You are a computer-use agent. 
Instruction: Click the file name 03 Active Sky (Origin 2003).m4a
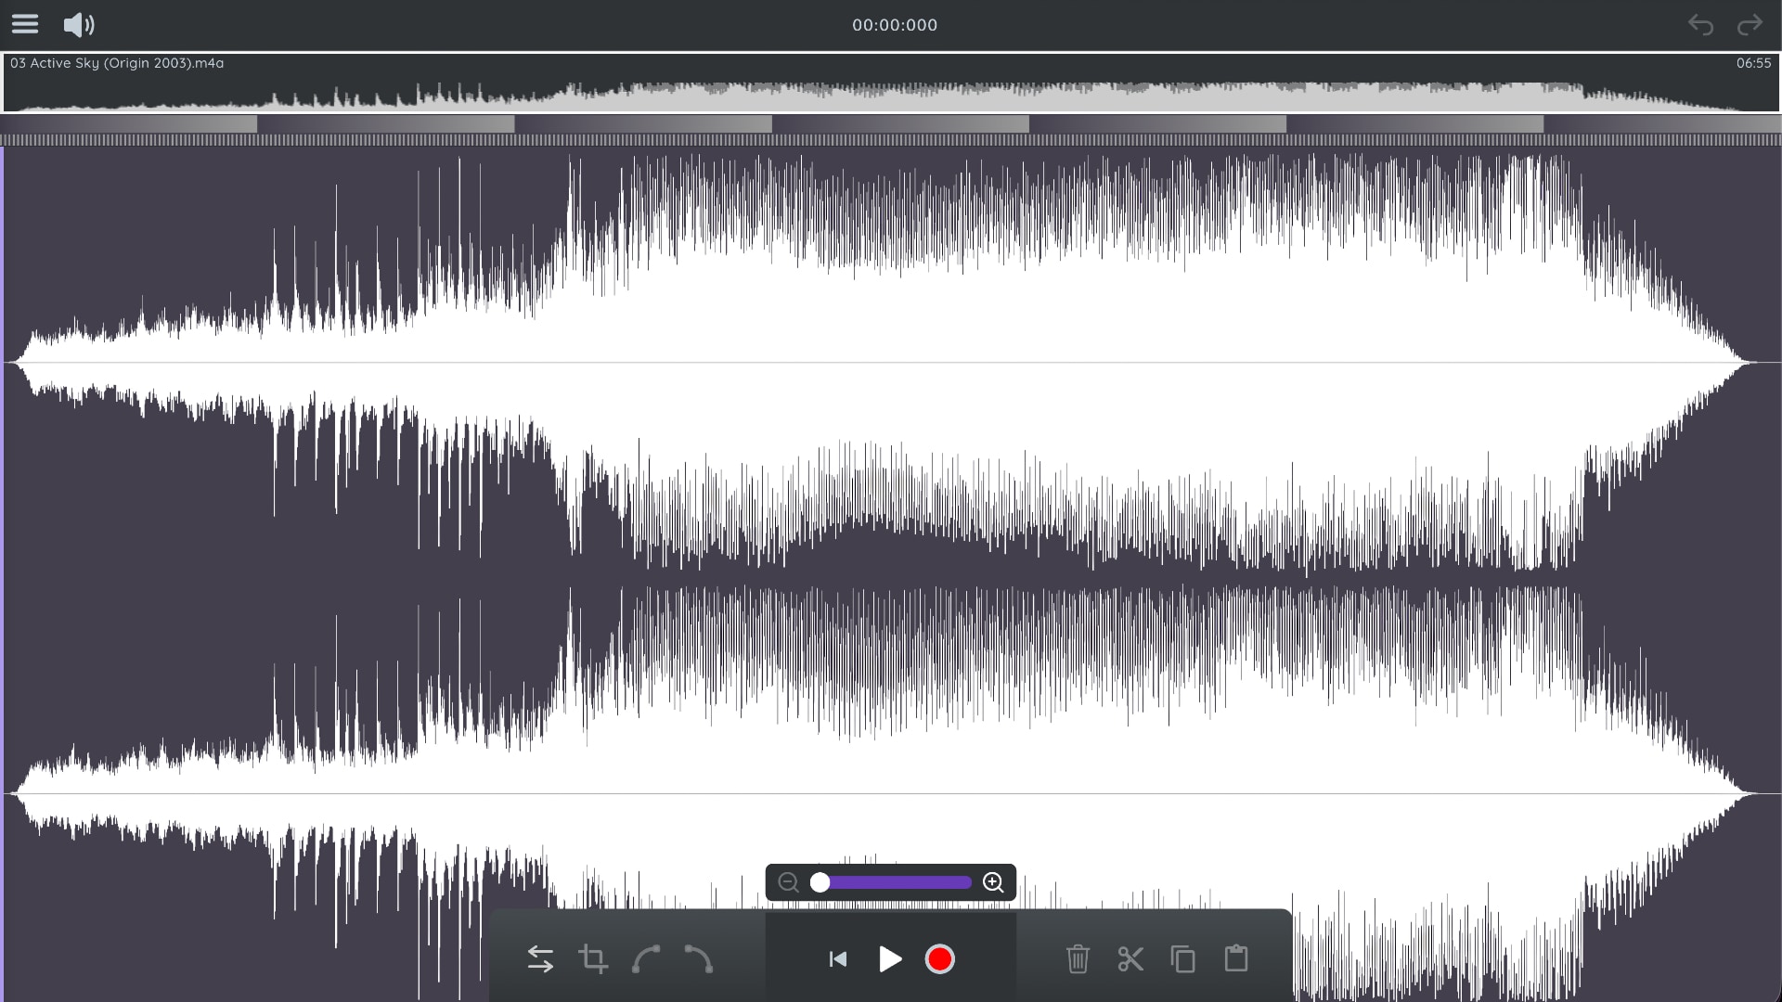pyautogui.click(x=117, y=63)
